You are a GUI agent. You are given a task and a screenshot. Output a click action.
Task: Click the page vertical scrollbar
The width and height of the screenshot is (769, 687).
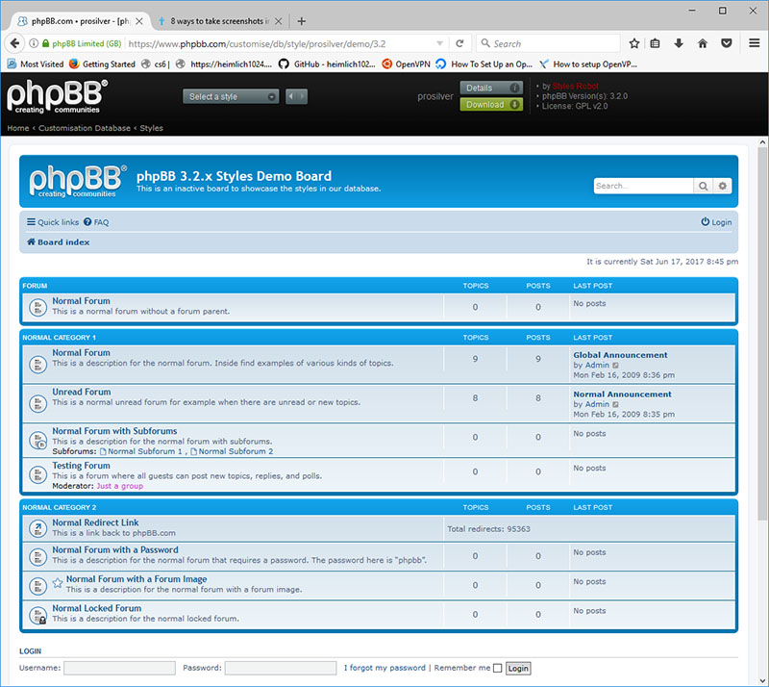[762, 334]
